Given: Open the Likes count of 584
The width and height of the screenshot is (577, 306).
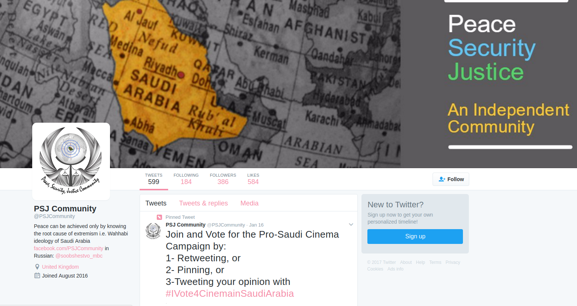Looking at the screenshot, I should pyautogui.click(x=253, y=179).
